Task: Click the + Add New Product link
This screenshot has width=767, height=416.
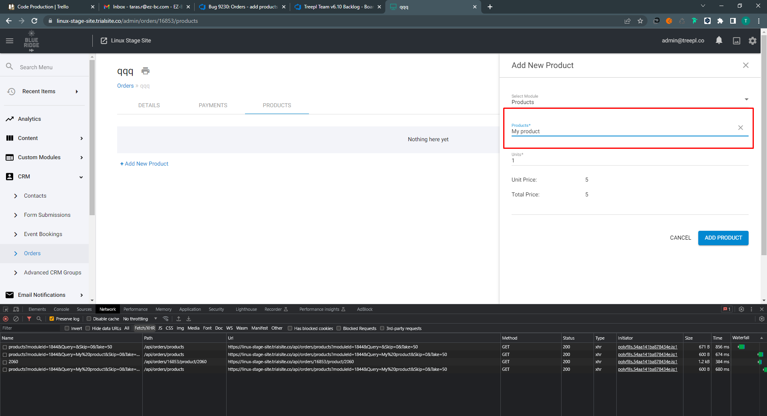Action: [x=144, y=164]
